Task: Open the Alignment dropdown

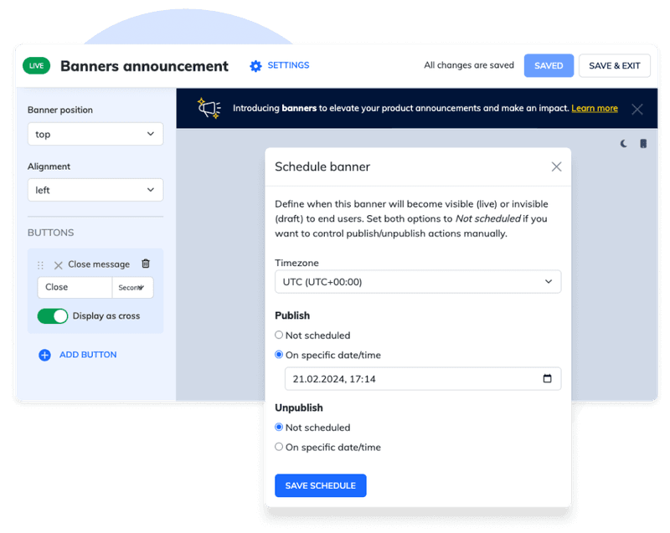Action: pyautogui.click(x=95, y=190)
